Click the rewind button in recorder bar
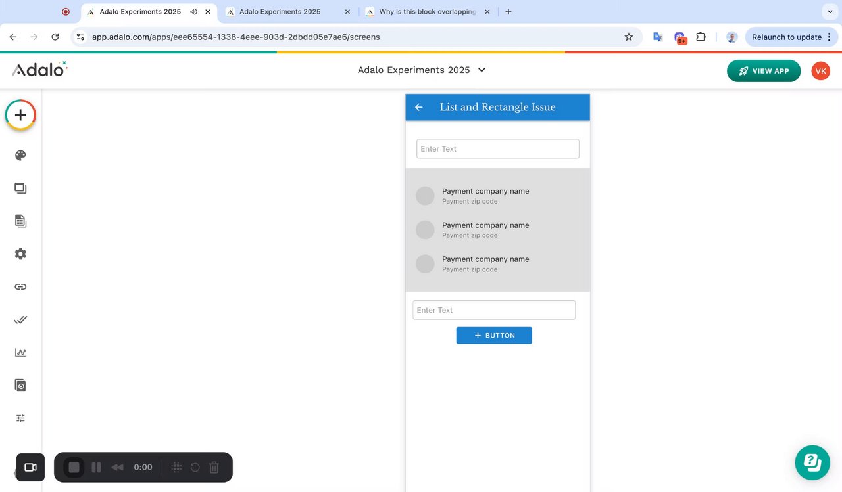 tap(118, 467)
